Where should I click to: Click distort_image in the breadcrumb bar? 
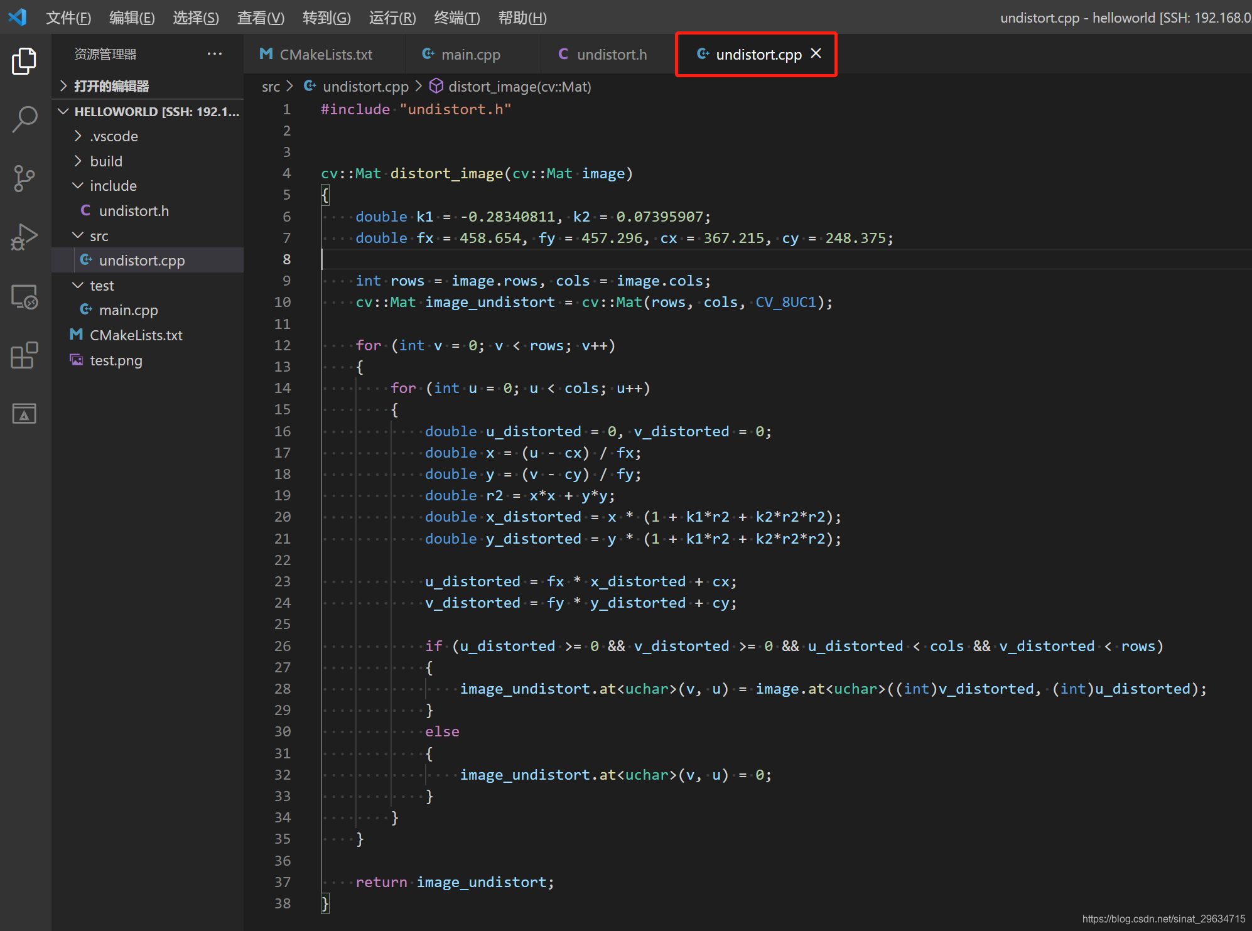coord(519,86)
